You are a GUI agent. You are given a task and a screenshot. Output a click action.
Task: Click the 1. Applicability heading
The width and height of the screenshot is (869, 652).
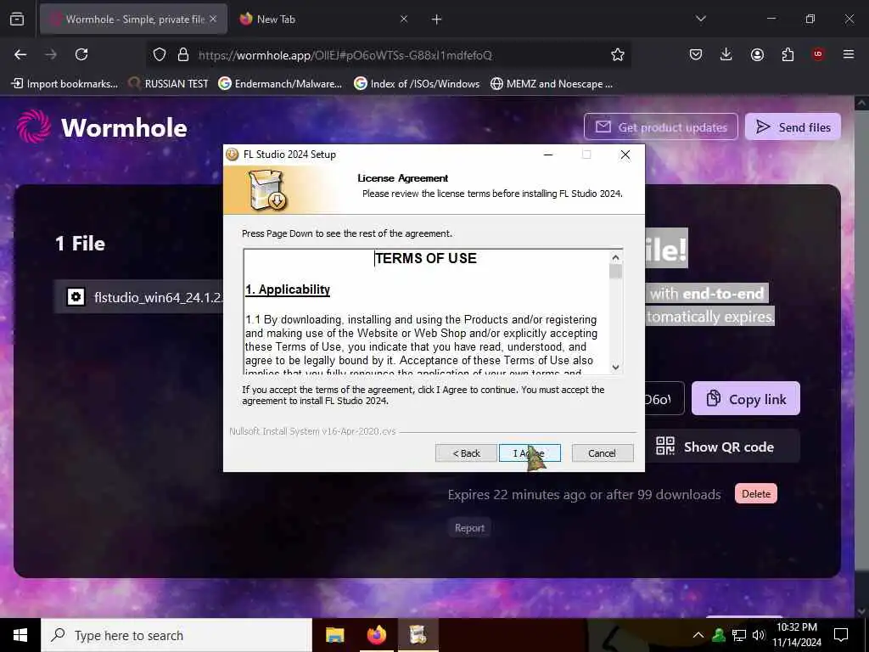[288, 289]
